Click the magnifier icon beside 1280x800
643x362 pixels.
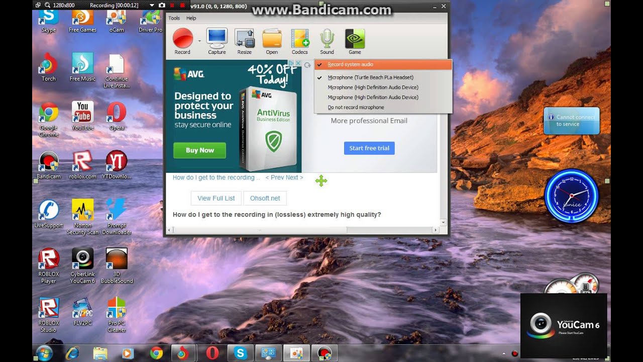48,5
